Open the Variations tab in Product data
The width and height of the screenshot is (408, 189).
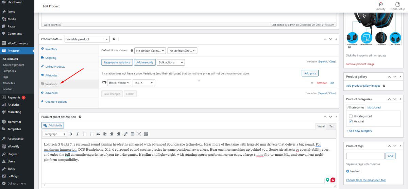(51, 84)
